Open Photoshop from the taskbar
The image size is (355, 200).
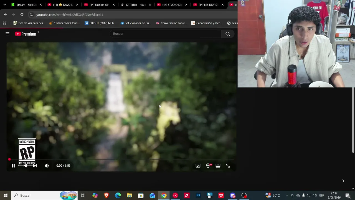[x=198, y=195]
